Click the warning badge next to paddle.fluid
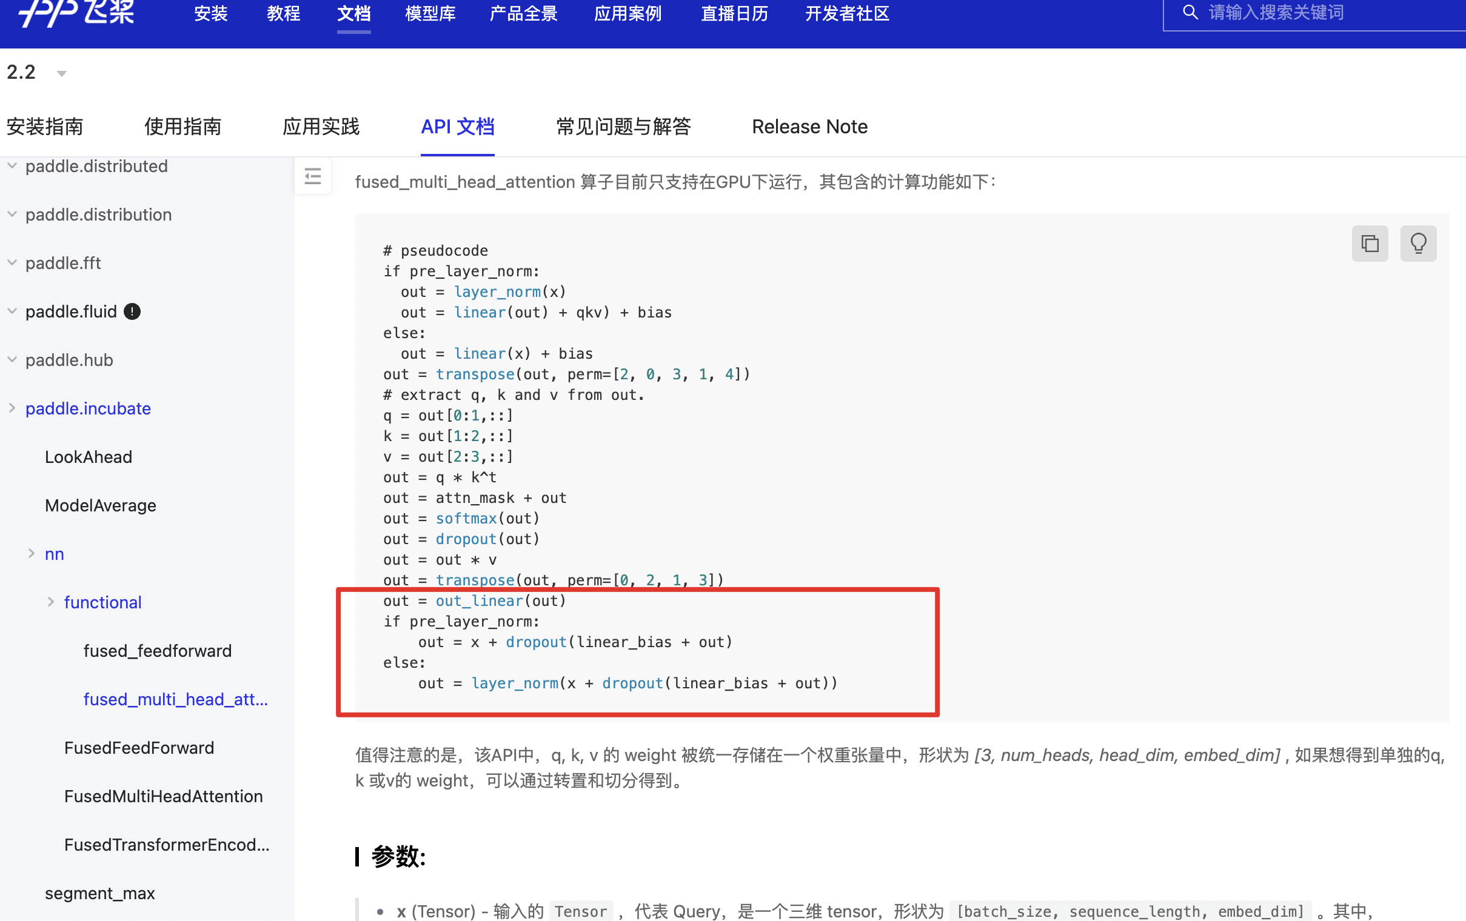The height and width of the screenshot is (921, 1466). [x=132, y=311]
